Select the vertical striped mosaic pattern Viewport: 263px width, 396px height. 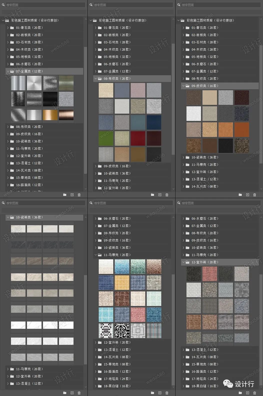pyautogui.click(x=154, y=331)
